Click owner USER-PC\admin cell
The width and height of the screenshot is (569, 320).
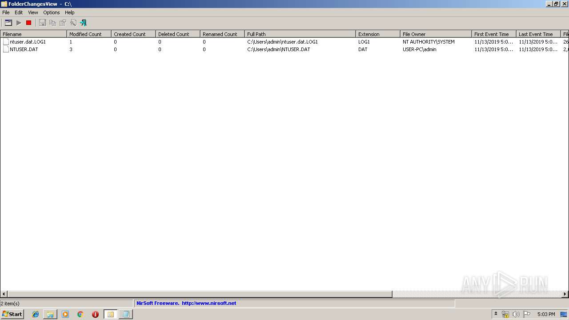click(420, 49)
